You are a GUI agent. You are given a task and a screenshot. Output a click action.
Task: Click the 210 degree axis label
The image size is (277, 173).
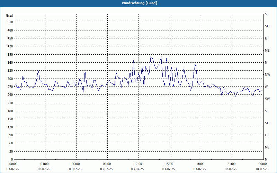(x=10, y=103)
